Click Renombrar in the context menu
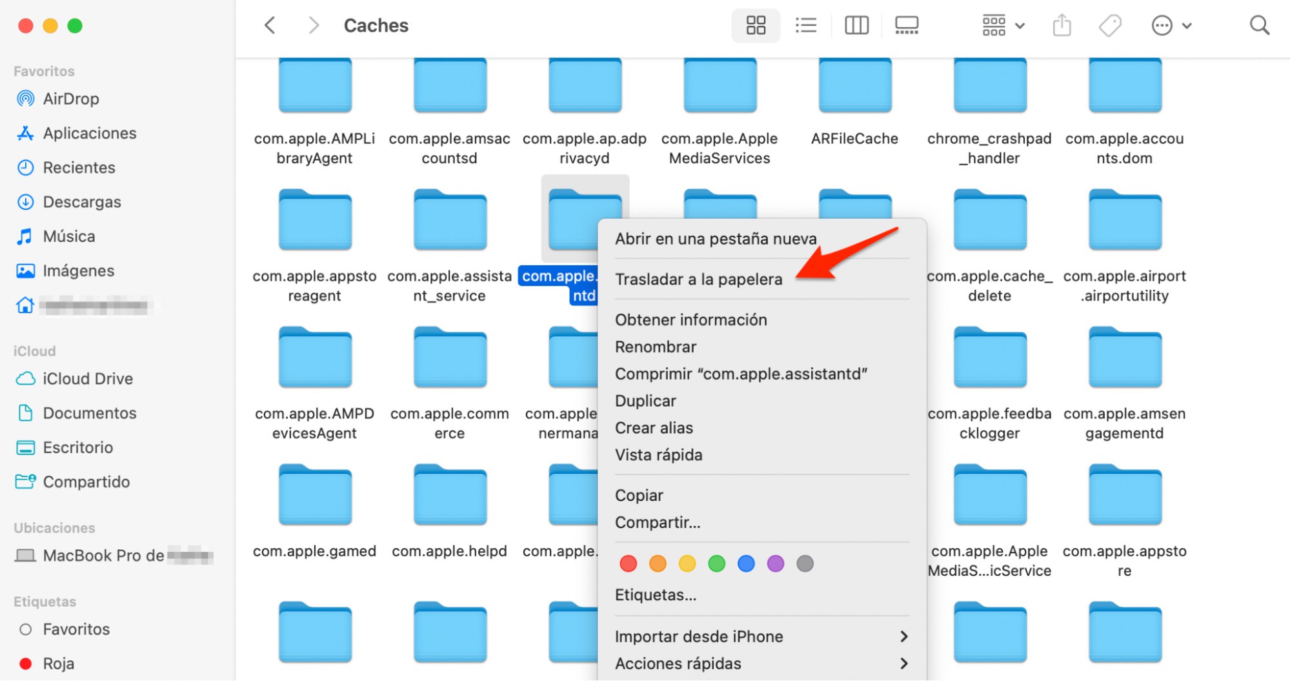 (656, 347)
